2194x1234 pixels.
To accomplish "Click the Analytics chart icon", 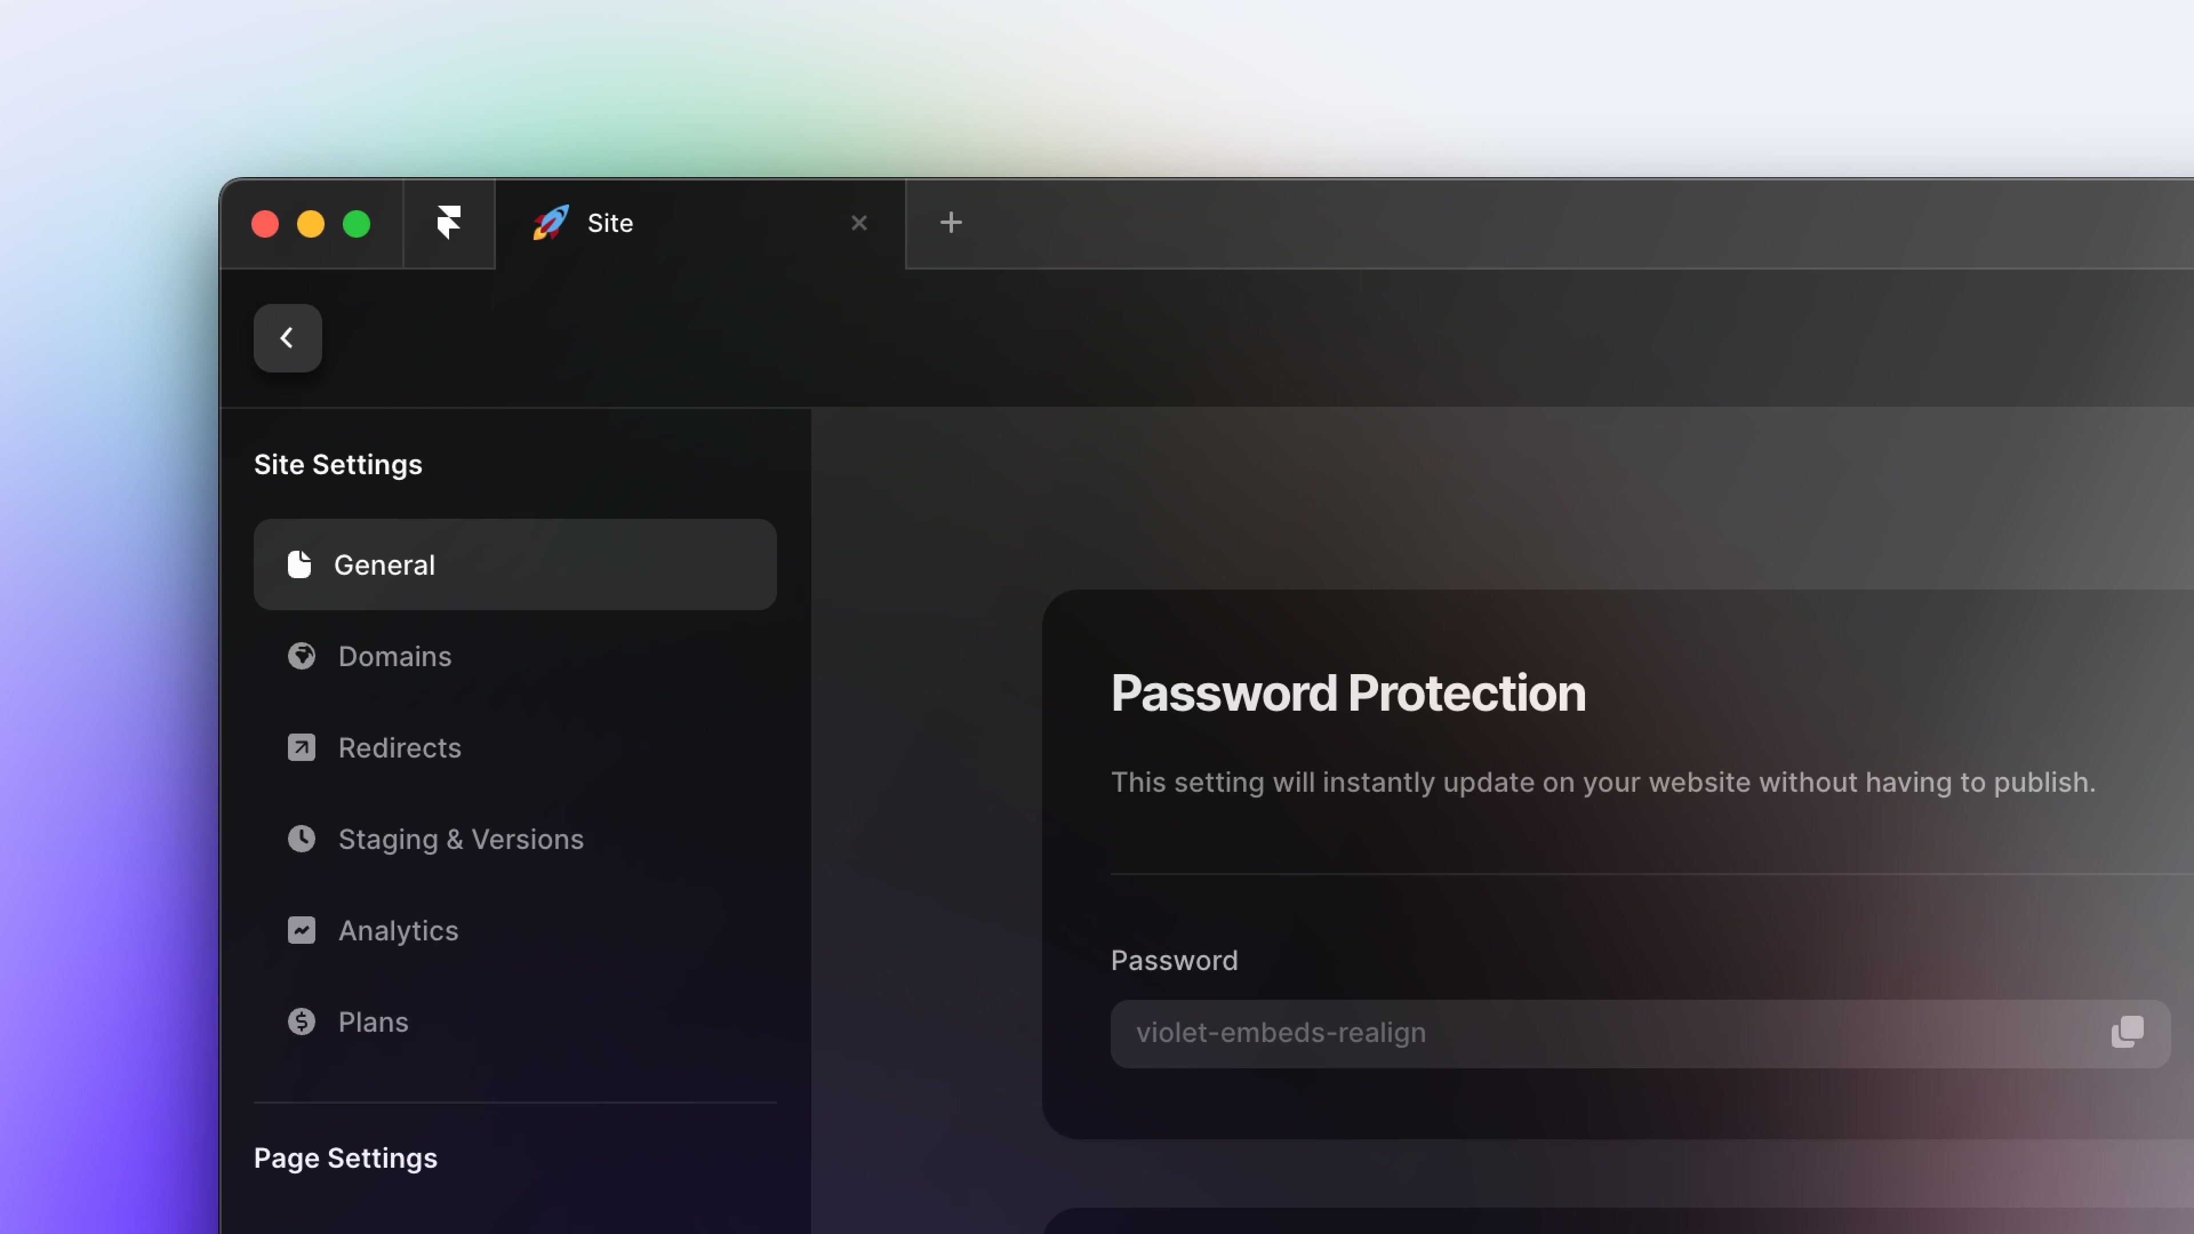I will 300,929.
